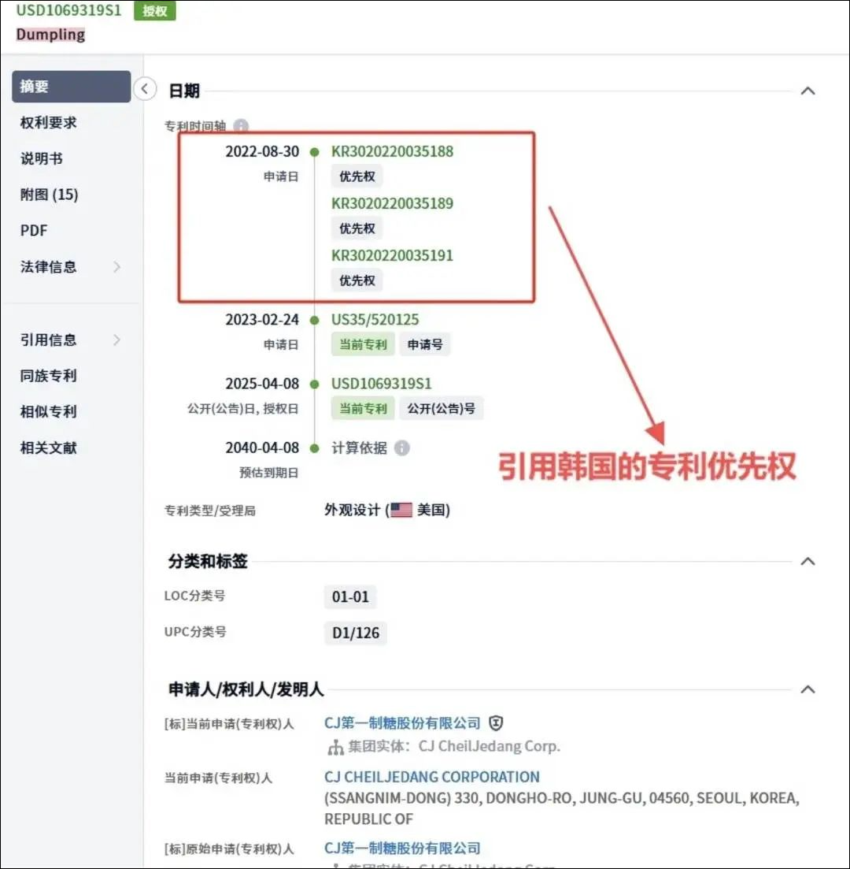
Task: Open CJ CHEILJEDANG CORPORATION link
Action: (x=432, y=777)
